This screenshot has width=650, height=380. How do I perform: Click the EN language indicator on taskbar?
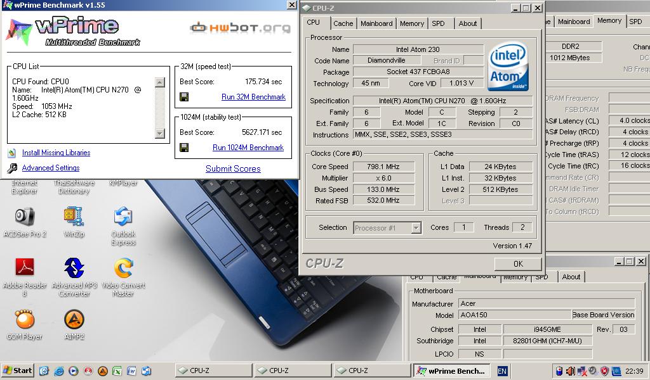point(502,371)
